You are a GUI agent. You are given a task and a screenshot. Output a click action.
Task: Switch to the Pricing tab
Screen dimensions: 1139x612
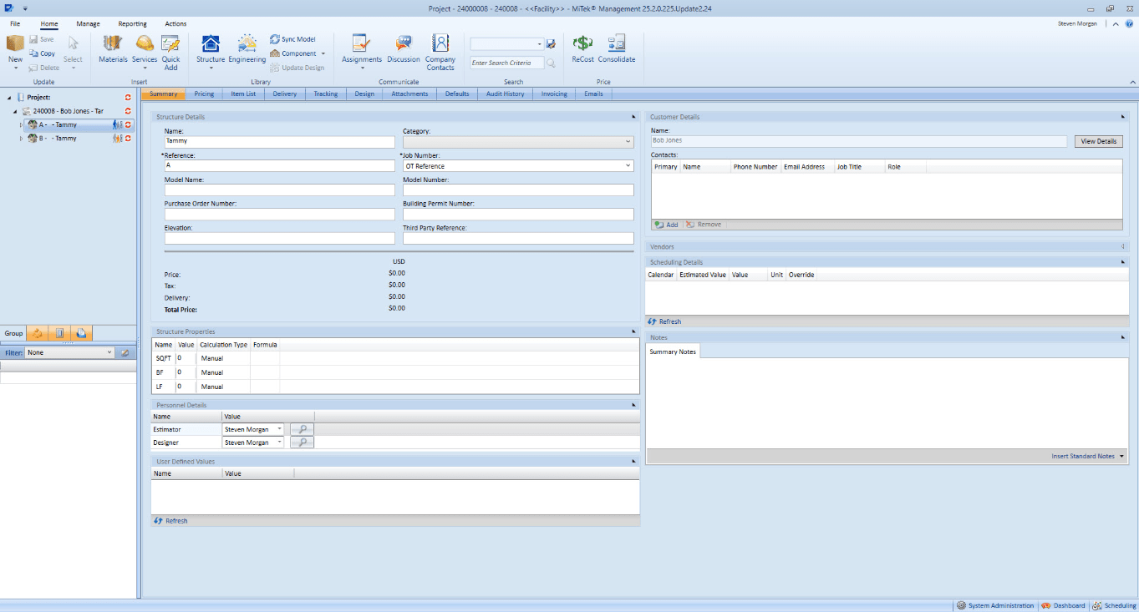(x=204, y=94)
